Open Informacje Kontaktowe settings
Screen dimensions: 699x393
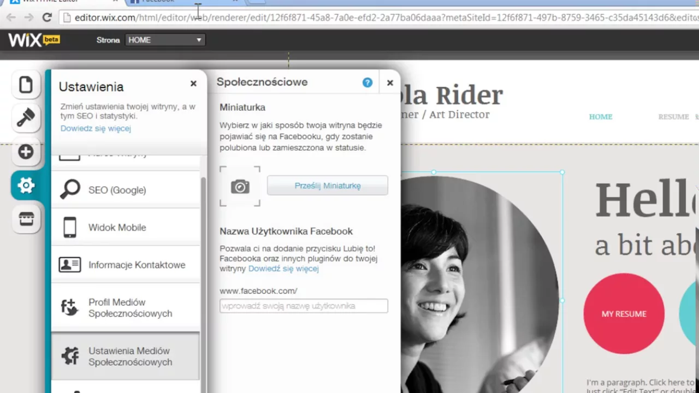(x=126, y=265)
